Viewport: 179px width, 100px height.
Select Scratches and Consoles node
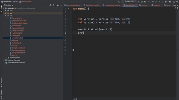(x=16, y=63)
